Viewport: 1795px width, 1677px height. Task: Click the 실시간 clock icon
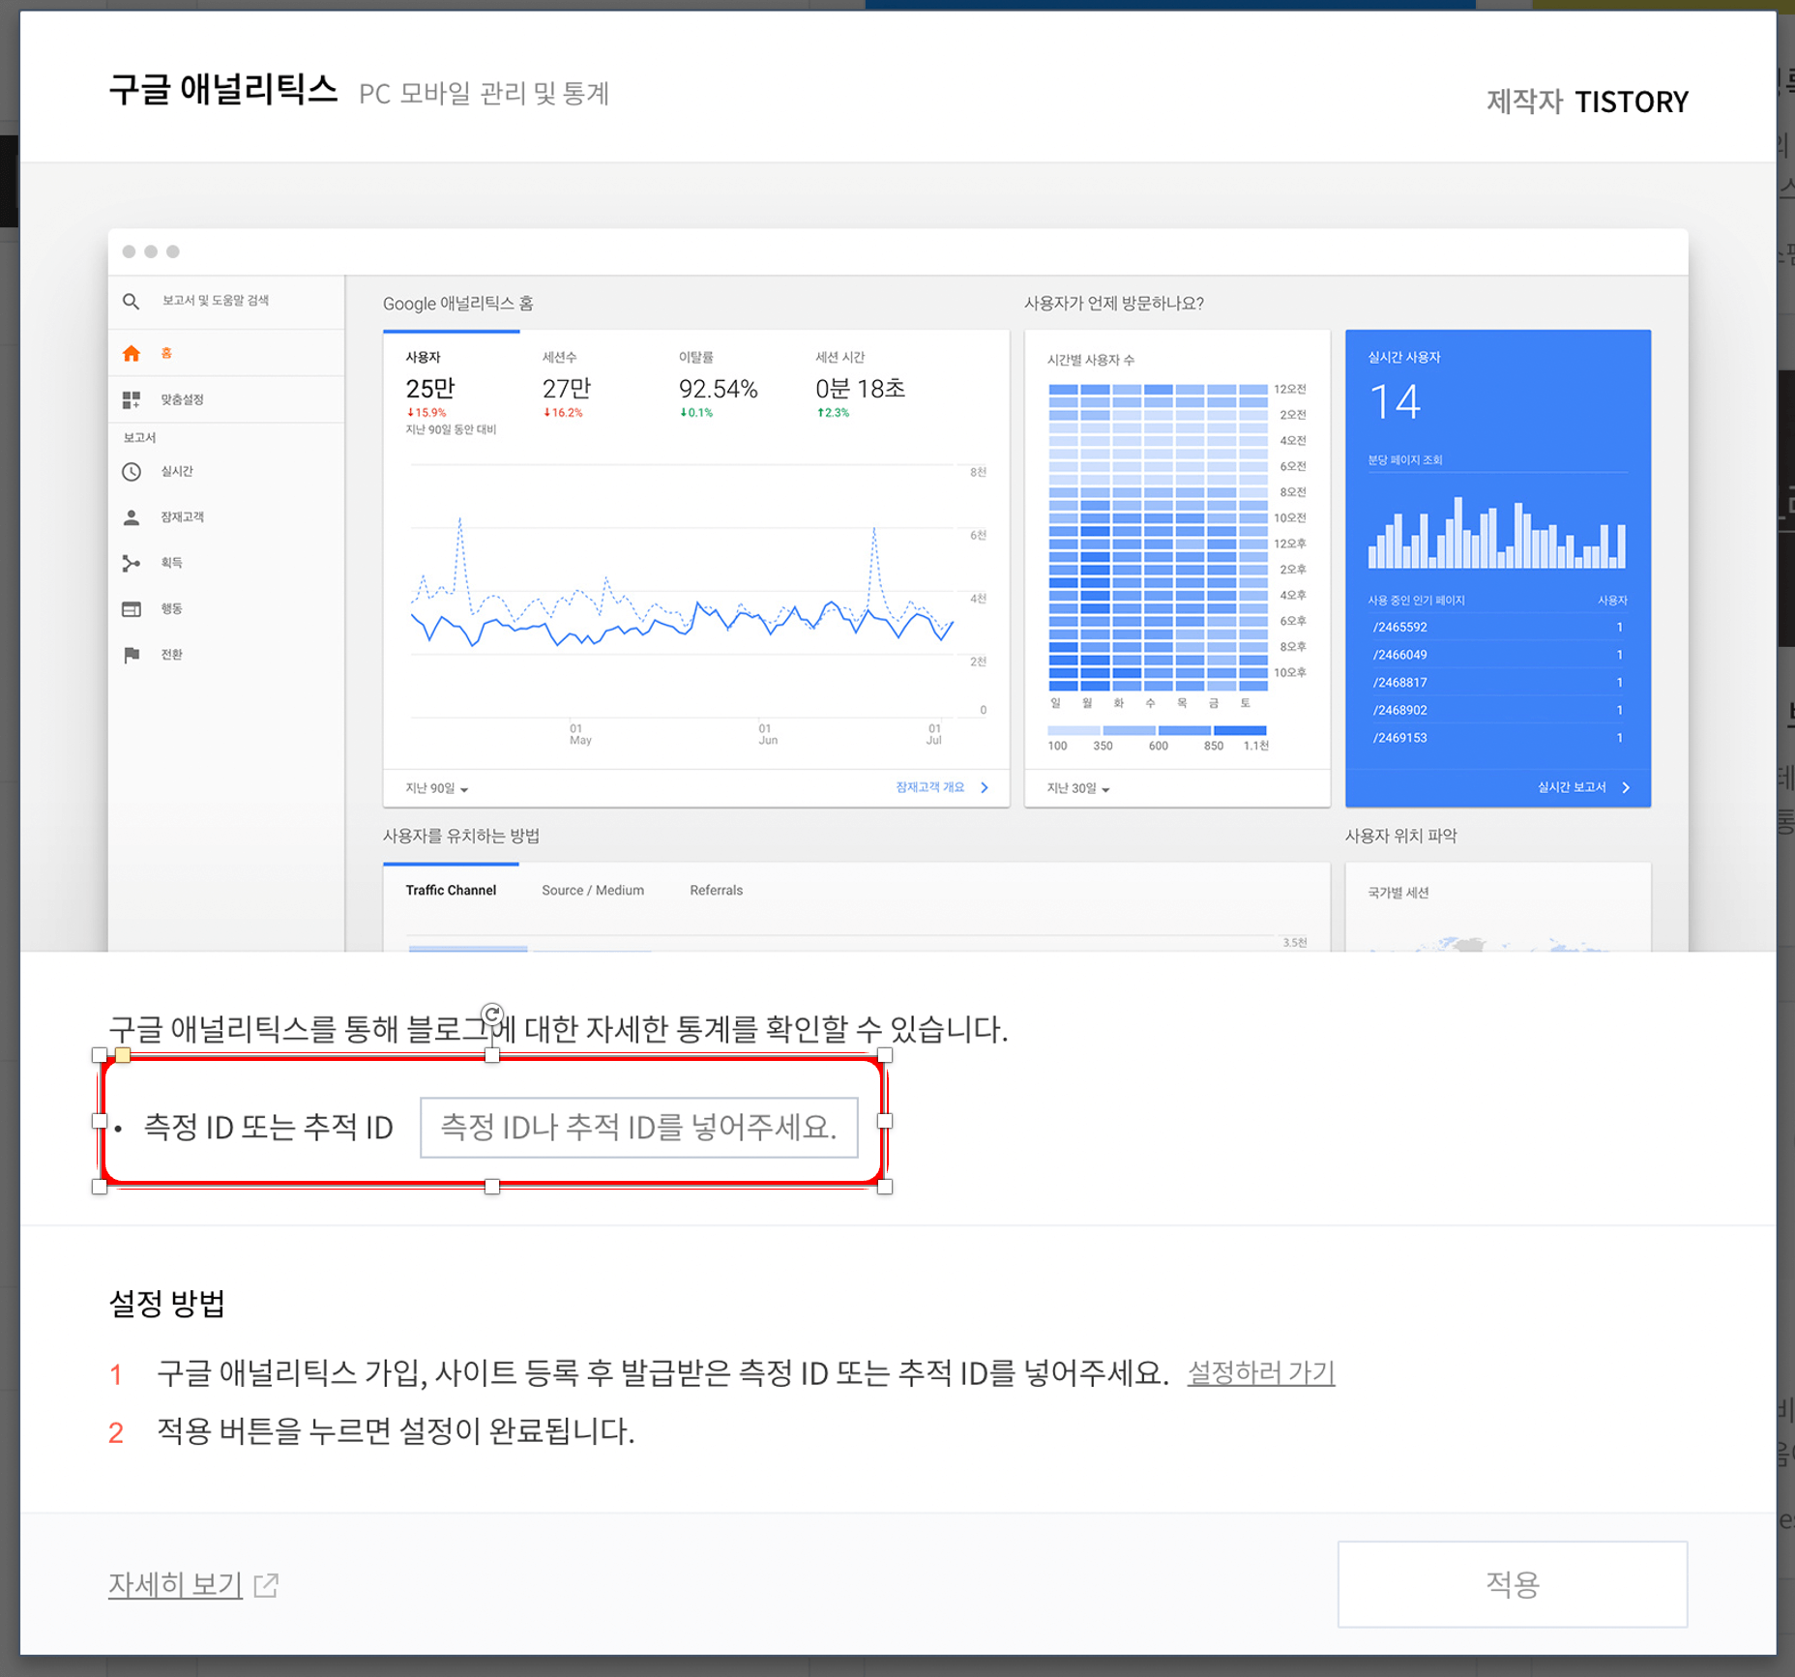[132, 472]
